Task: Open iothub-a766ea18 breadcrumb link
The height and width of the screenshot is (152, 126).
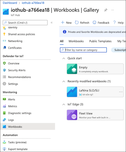Action: pyautogui.click(x=33, y=3)
